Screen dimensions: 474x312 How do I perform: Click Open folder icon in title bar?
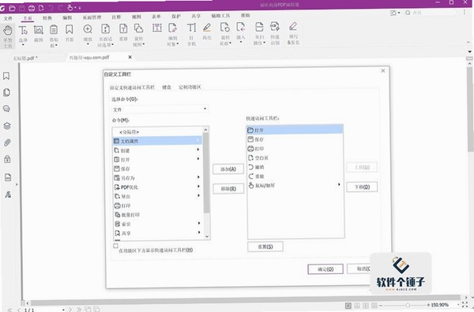pos(12,8)
